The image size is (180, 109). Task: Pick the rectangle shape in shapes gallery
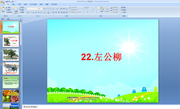[94, 8]
